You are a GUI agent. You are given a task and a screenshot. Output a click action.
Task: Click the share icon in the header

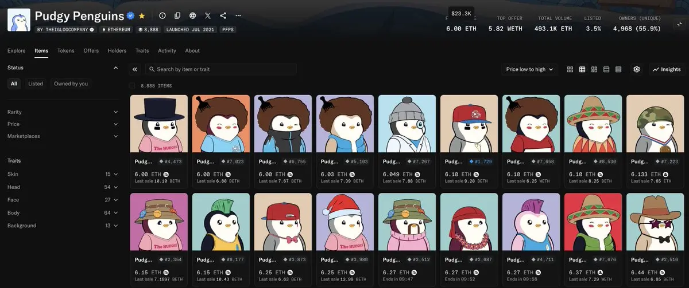223,16
